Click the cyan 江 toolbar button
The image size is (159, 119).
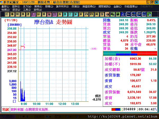(70, 14)
